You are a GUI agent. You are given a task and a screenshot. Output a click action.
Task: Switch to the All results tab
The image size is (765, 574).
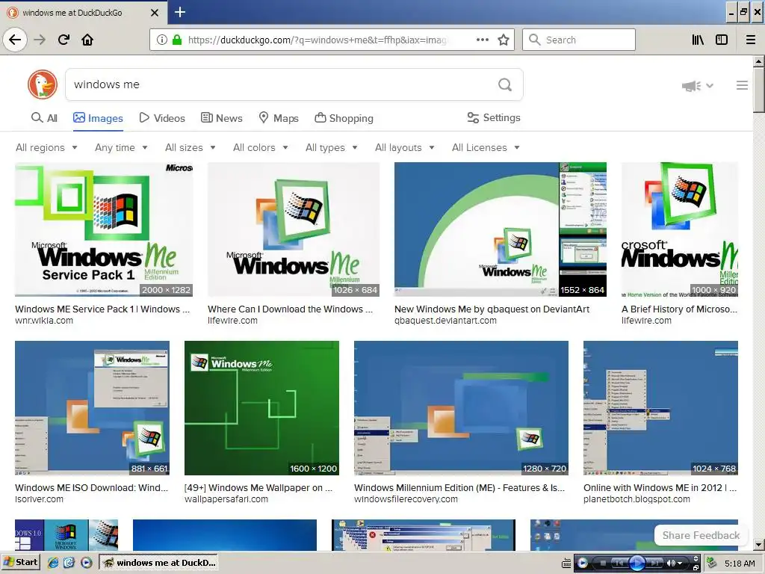click(x=44, y=118)
